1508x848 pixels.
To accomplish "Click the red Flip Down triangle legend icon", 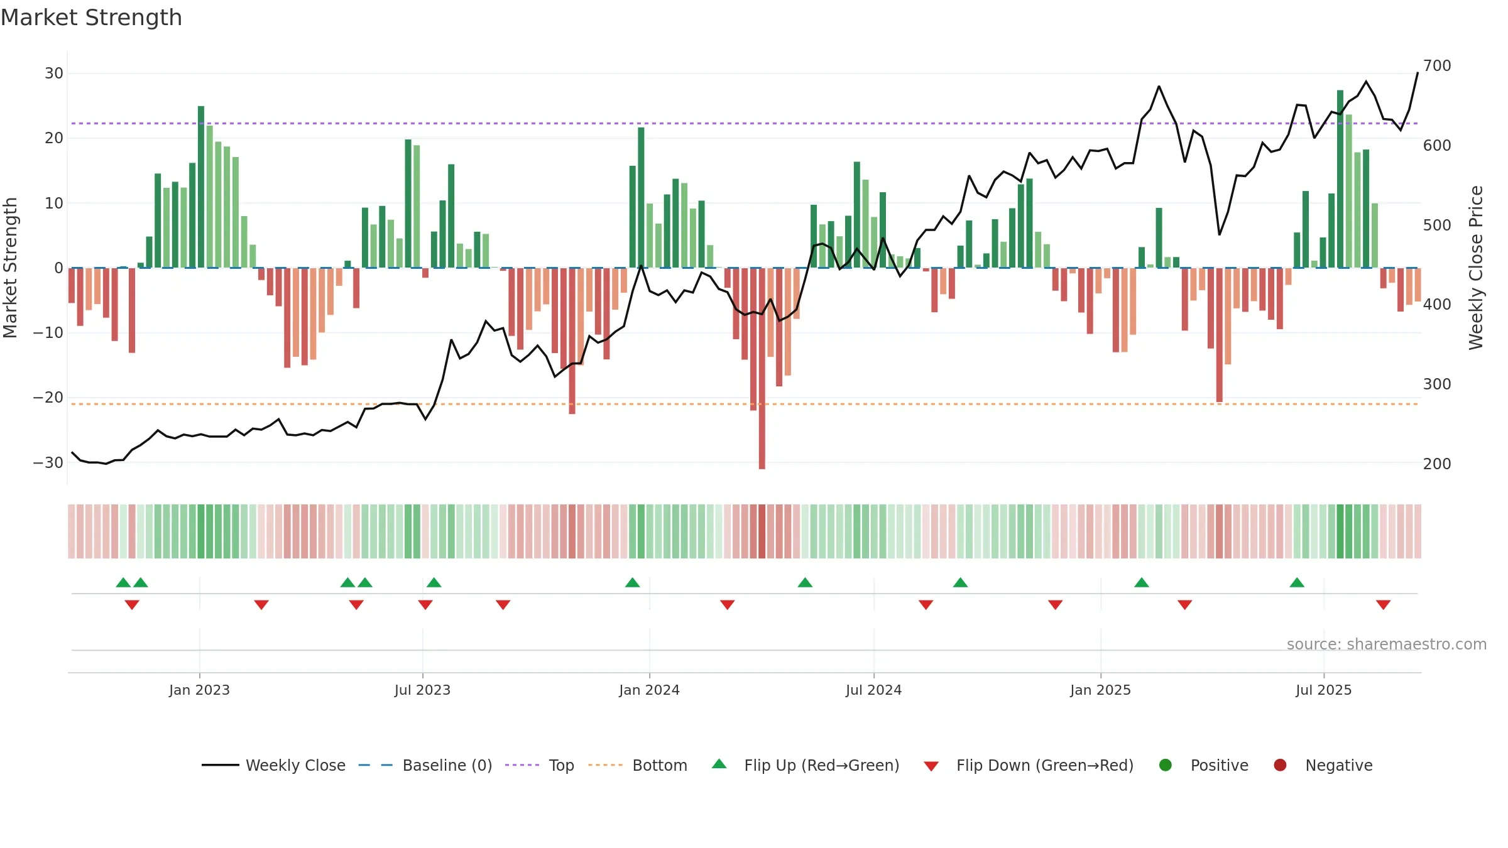I will pos(931,766).
